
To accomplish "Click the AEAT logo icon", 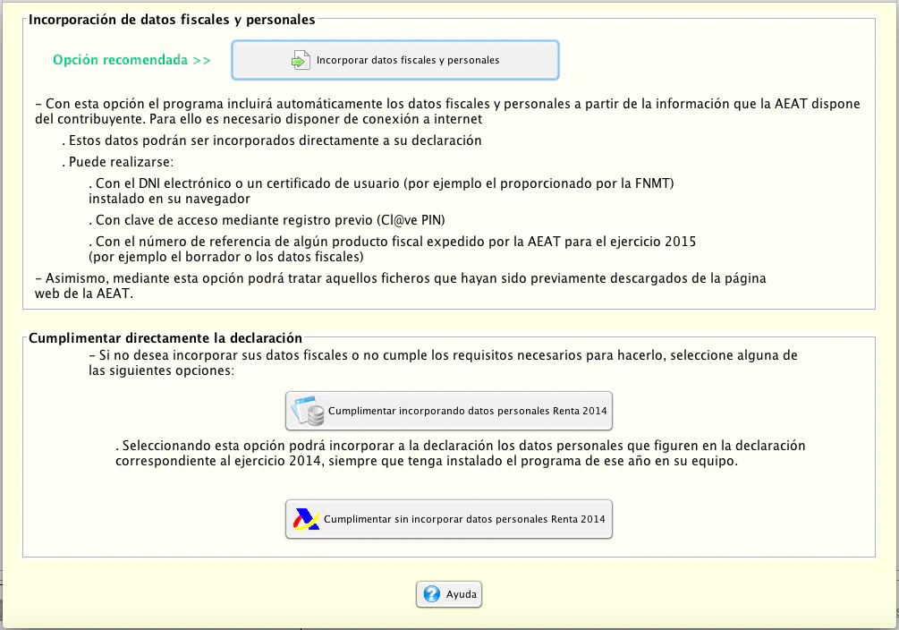I will click(x=305, y=519).
